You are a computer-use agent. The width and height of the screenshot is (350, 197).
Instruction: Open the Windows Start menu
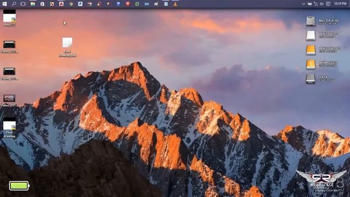click(4, 4)
